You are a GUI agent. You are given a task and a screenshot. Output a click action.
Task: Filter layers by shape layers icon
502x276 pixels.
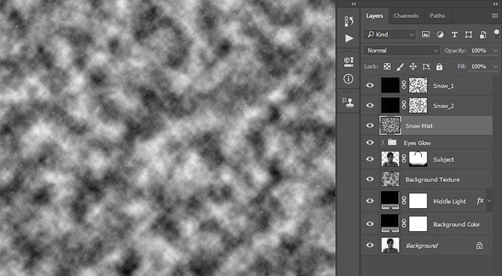tap(468, 35)
